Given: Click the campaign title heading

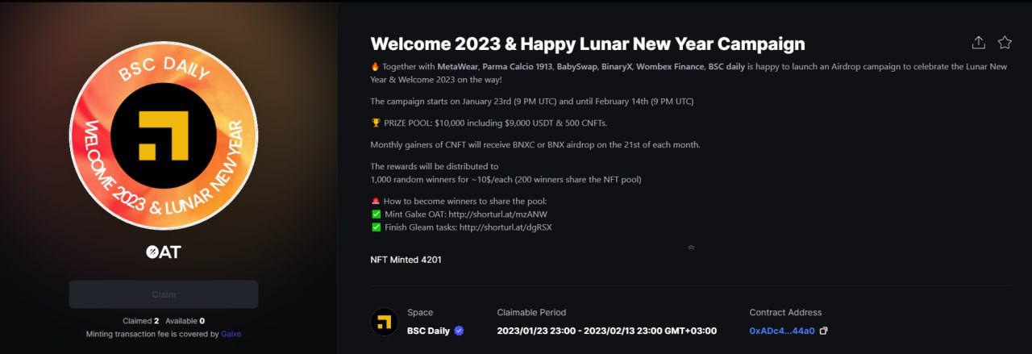Looking at the screenshot, I should (587, 44).
